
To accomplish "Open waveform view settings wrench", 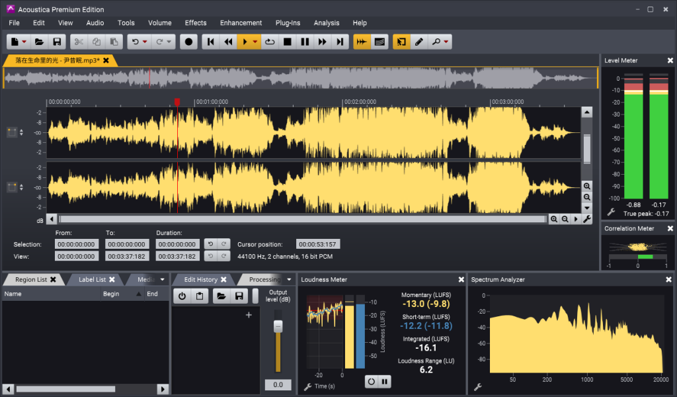I will click(587, 220).
